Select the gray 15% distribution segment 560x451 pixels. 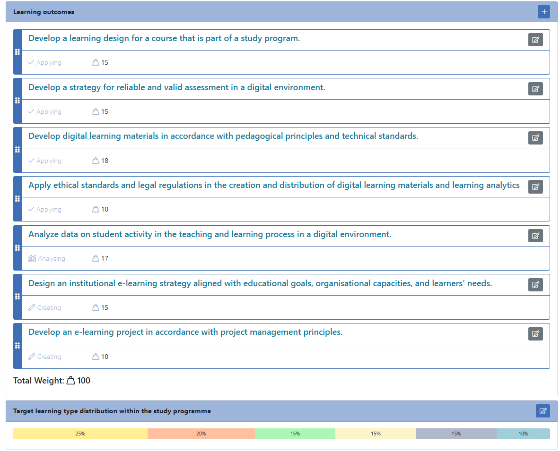[456, 434]
